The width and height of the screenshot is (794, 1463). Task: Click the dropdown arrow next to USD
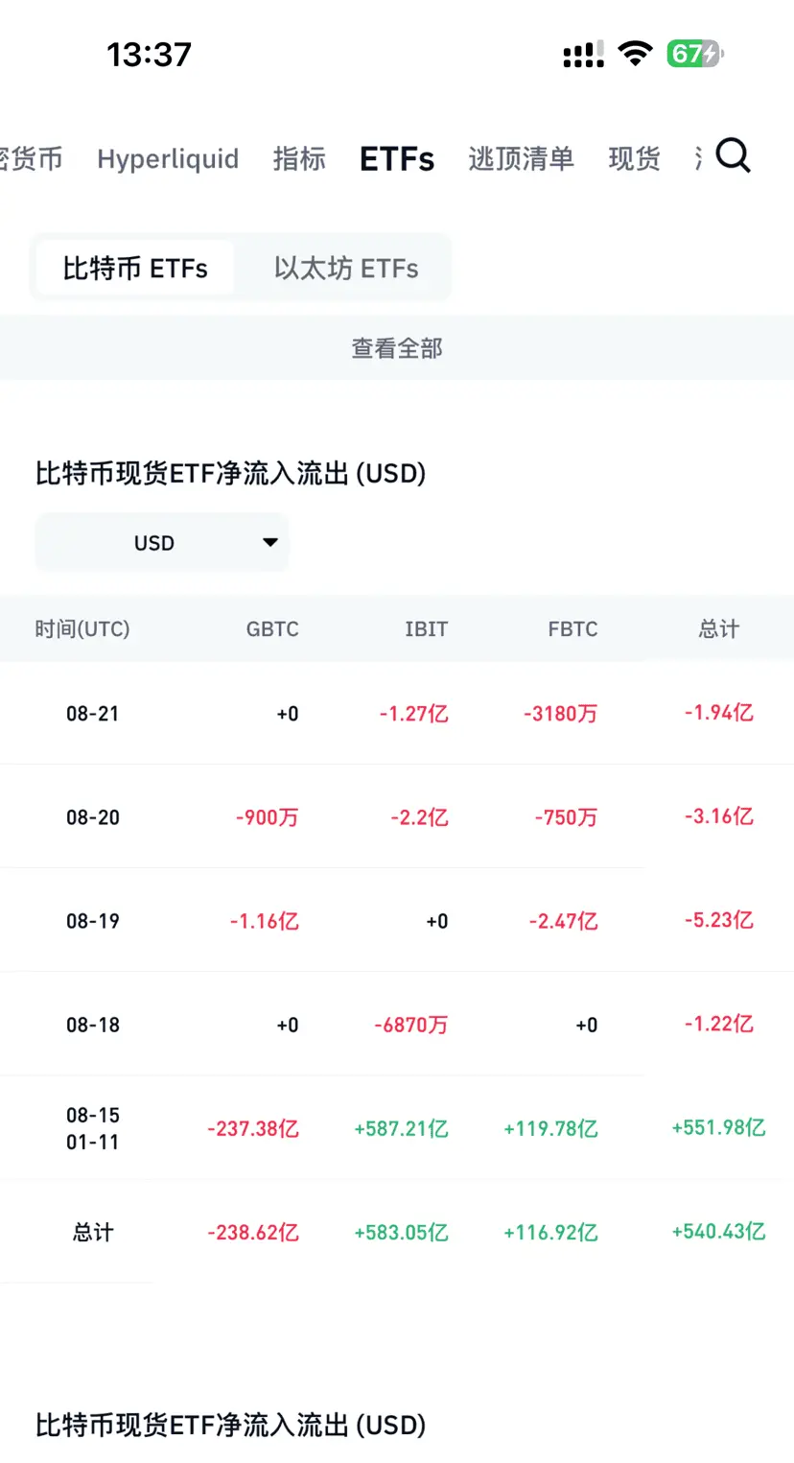click(x=270, y=543)
